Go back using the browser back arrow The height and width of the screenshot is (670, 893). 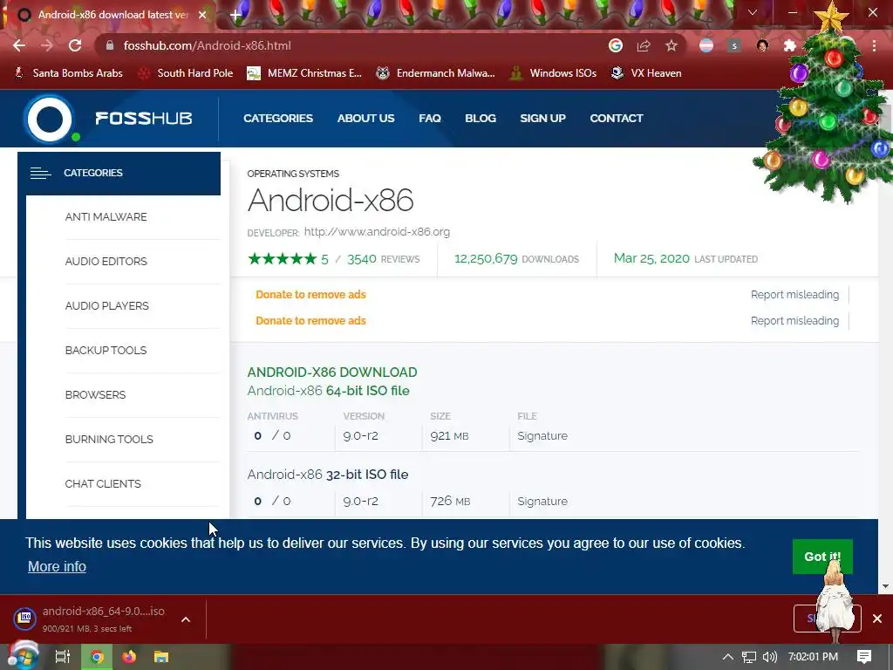coord(19,45)
